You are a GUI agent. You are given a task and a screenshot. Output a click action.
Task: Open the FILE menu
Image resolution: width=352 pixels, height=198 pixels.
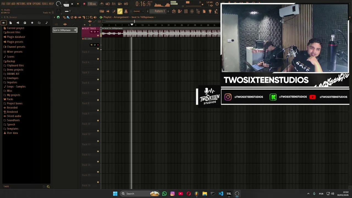click(x=3, y=4)
